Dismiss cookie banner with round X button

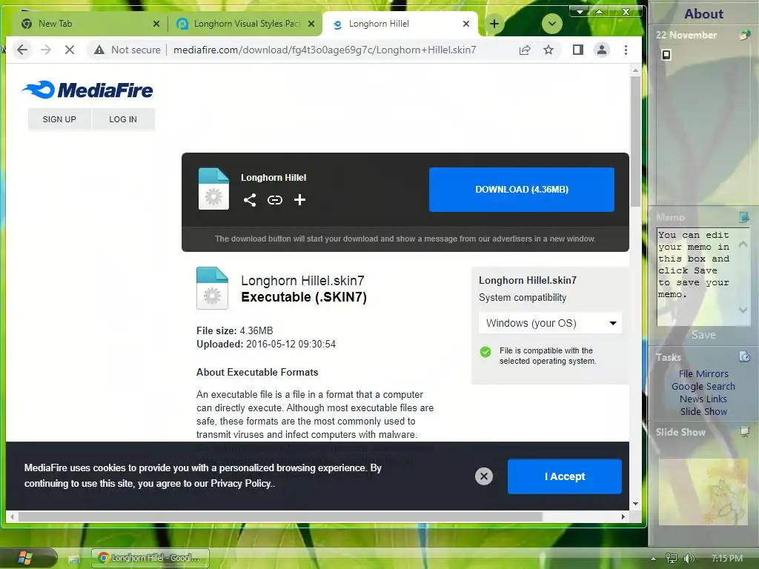pyautogui.click(x=483, y=476)
